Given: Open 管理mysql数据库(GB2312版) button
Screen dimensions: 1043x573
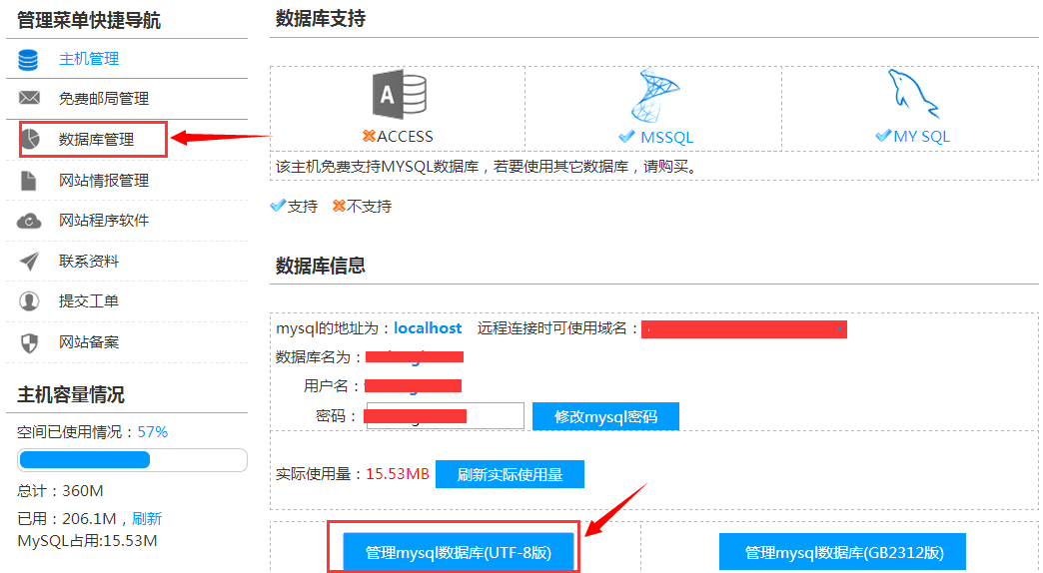Looking at the screenshot, I should tap(843, 552).
